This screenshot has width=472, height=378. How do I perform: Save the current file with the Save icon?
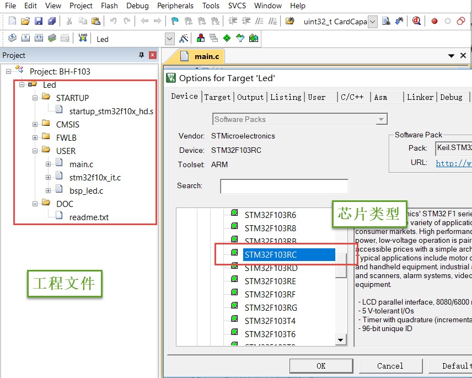[39, 21]
